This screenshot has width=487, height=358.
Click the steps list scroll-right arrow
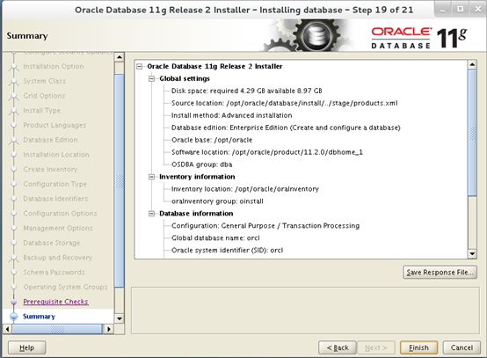(x=108, y=329)
